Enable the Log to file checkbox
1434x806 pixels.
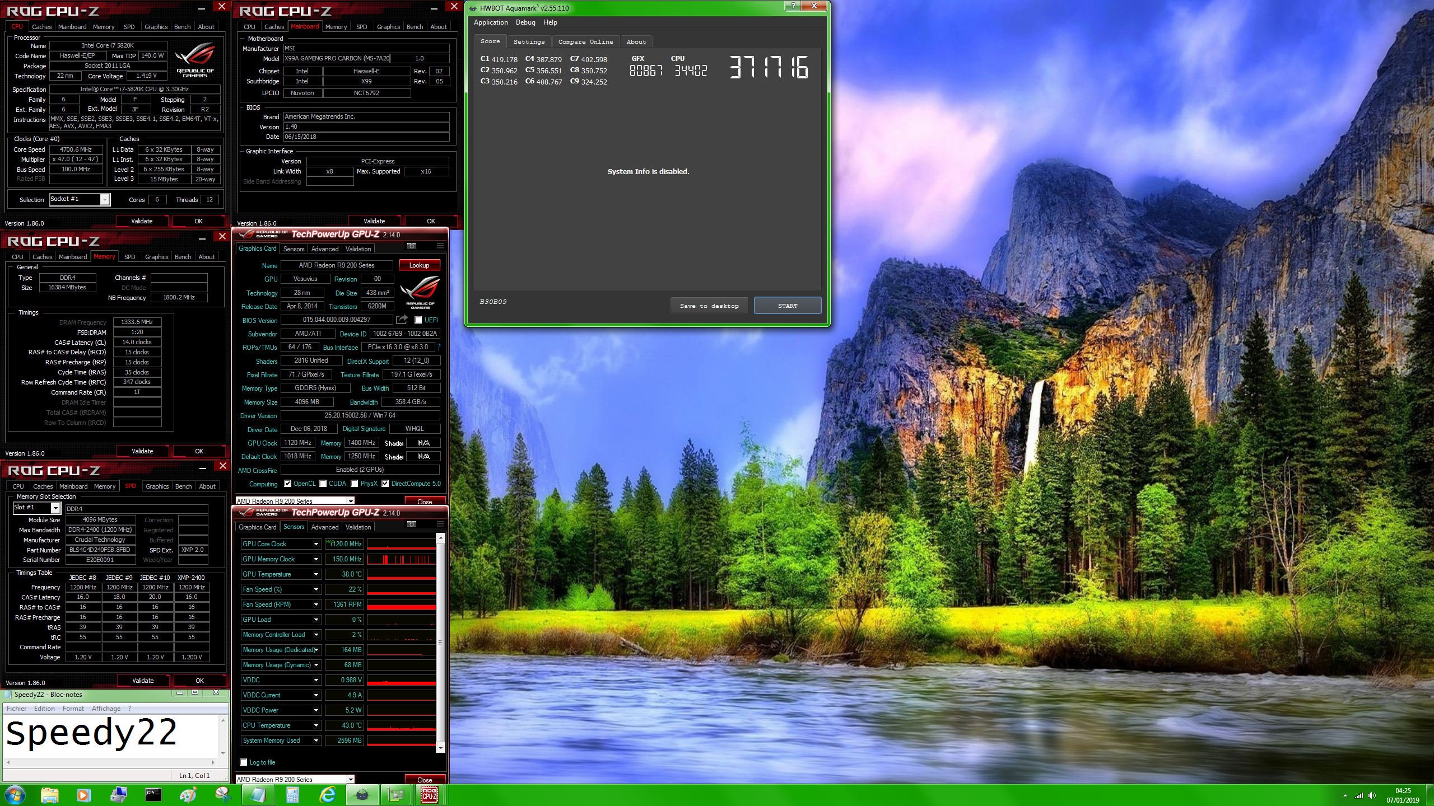coord(243,762)
